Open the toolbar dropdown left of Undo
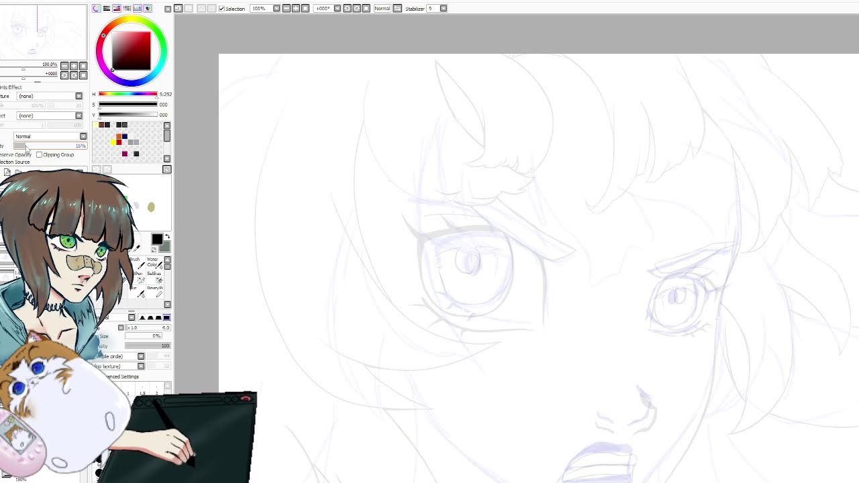The width and height of the screenshot is (859, 483). tap(168, 9)
